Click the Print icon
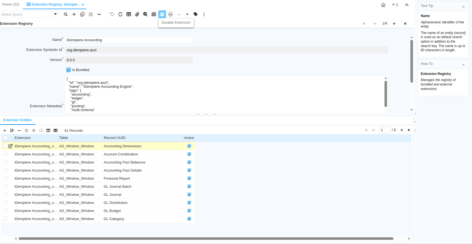 [171, 14]
